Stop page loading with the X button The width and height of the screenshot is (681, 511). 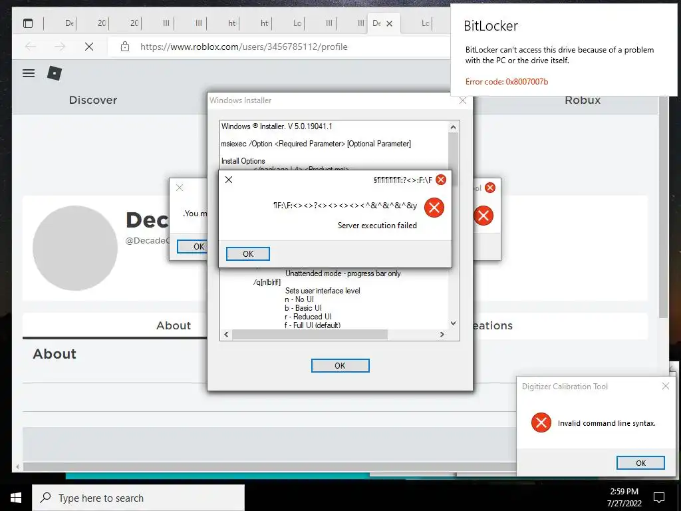pyautogui.click(x=89, y=47)
